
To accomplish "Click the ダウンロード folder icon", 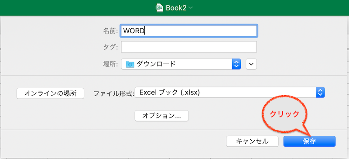I will (x=130, y=65).
